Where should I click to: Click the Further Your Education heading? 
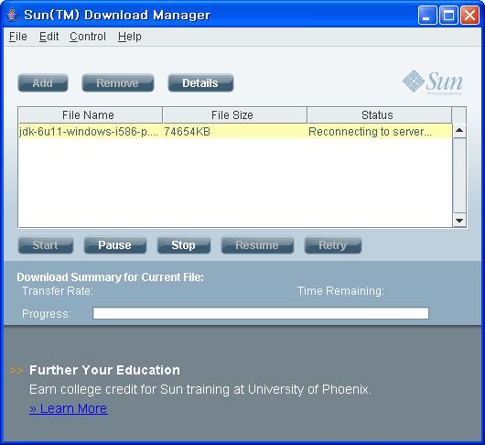(x=104, y=370)
